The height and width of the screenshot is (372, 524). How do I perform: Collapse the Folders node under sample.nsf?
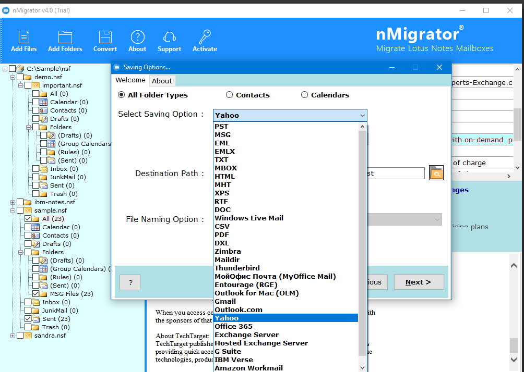click(20, 252)
